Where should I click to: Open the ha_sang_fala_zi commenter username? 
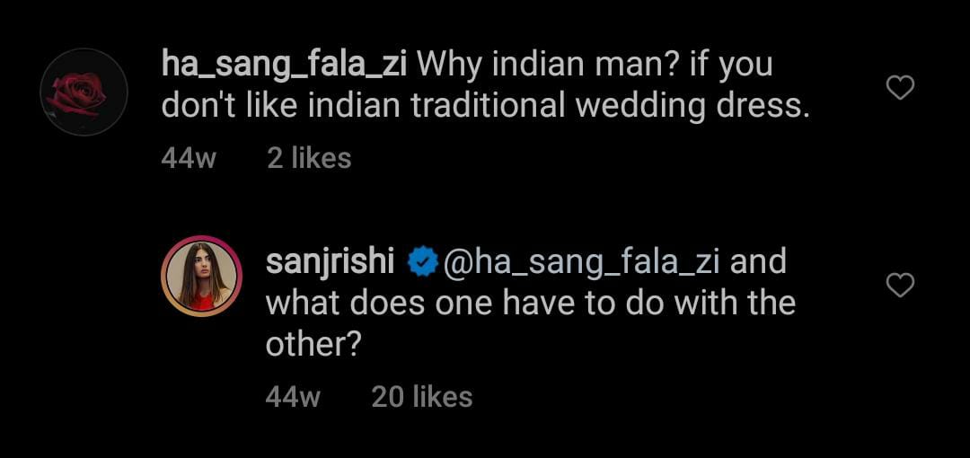click(285, 64)
